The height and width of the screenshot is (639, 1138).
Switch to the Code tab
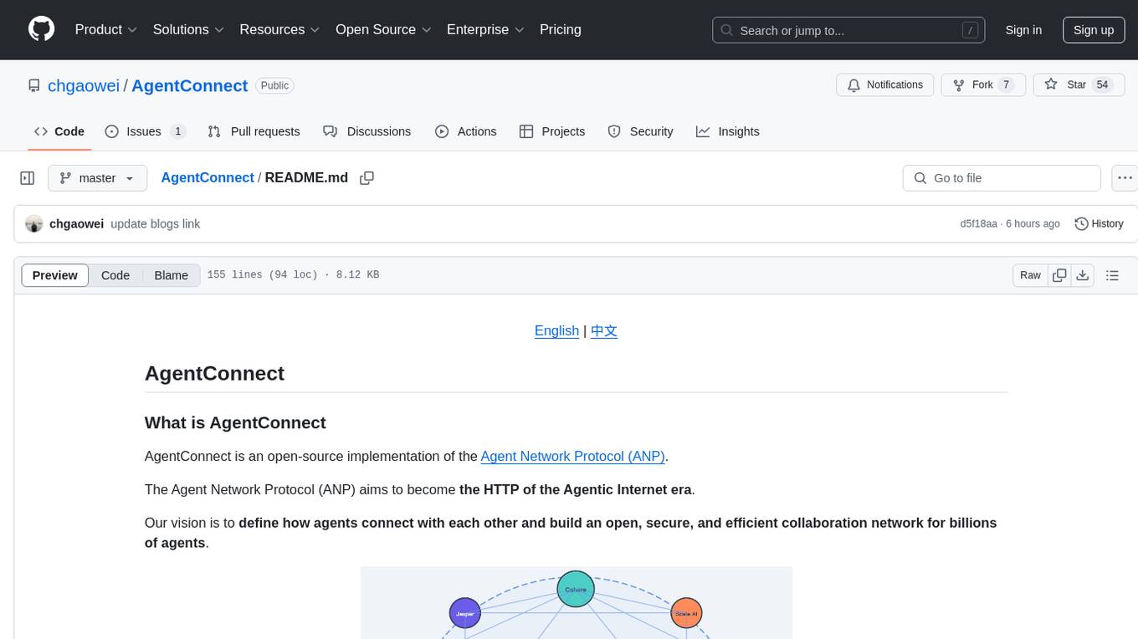(x=59, y=131)
